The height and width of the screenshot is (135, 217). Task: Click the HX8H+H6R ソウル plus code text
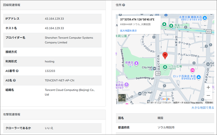(x=135, y=24)
